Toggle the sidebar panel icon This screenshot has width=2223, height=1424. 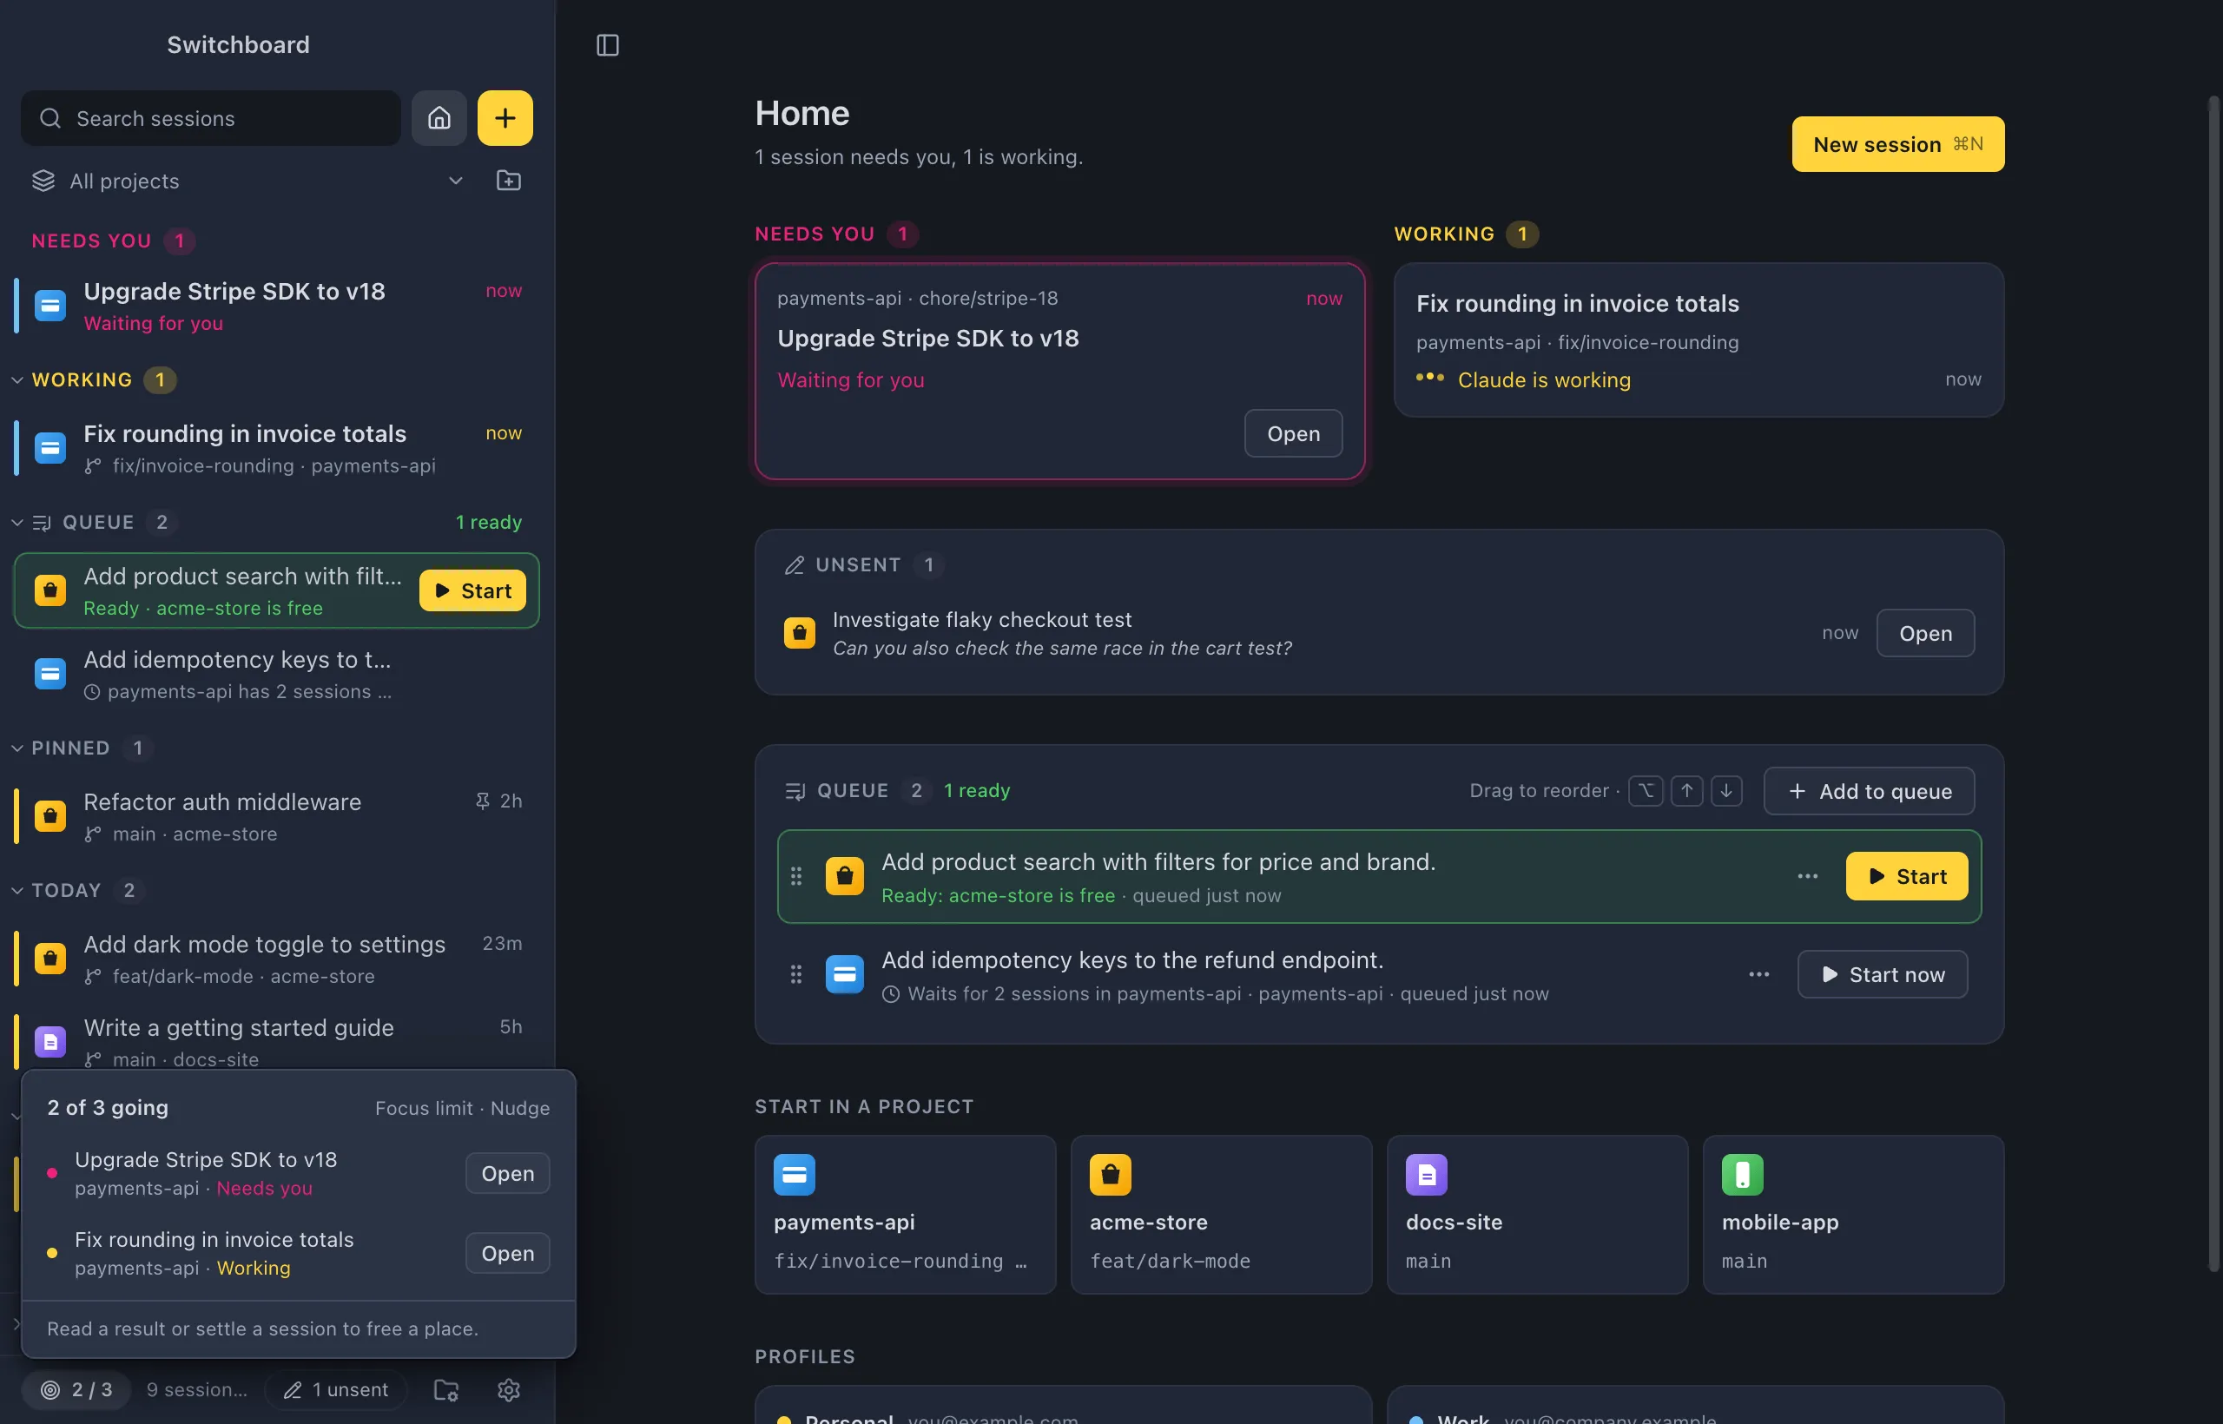[x=608, y=44]
